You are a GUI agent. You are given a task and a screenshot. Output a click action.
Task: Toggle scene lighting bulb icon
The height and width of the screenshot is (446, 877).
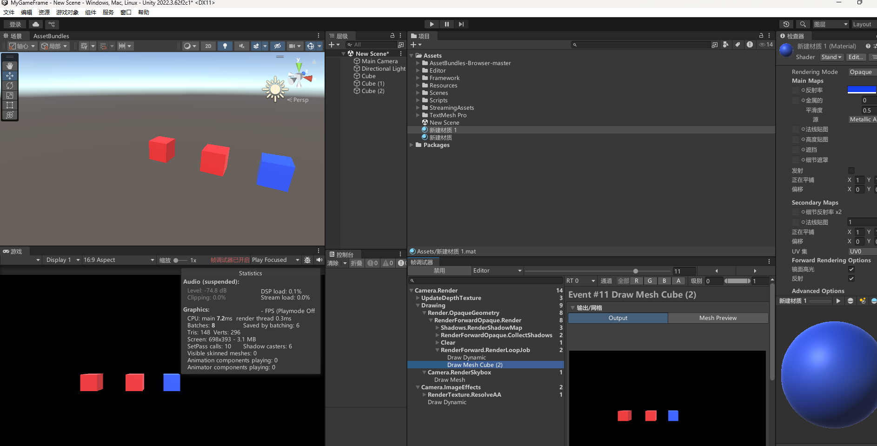click(x=225, y=46)
